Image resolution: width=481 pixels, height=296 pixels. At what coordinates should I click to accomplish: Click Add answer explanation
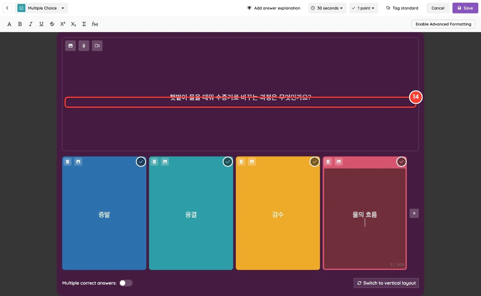274,8
